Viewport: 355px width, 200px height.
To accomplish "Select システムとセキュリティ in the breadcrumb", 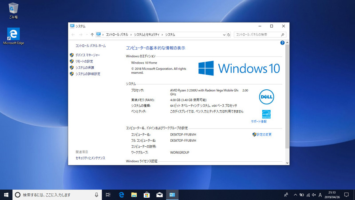I will [x=147, y=35].
